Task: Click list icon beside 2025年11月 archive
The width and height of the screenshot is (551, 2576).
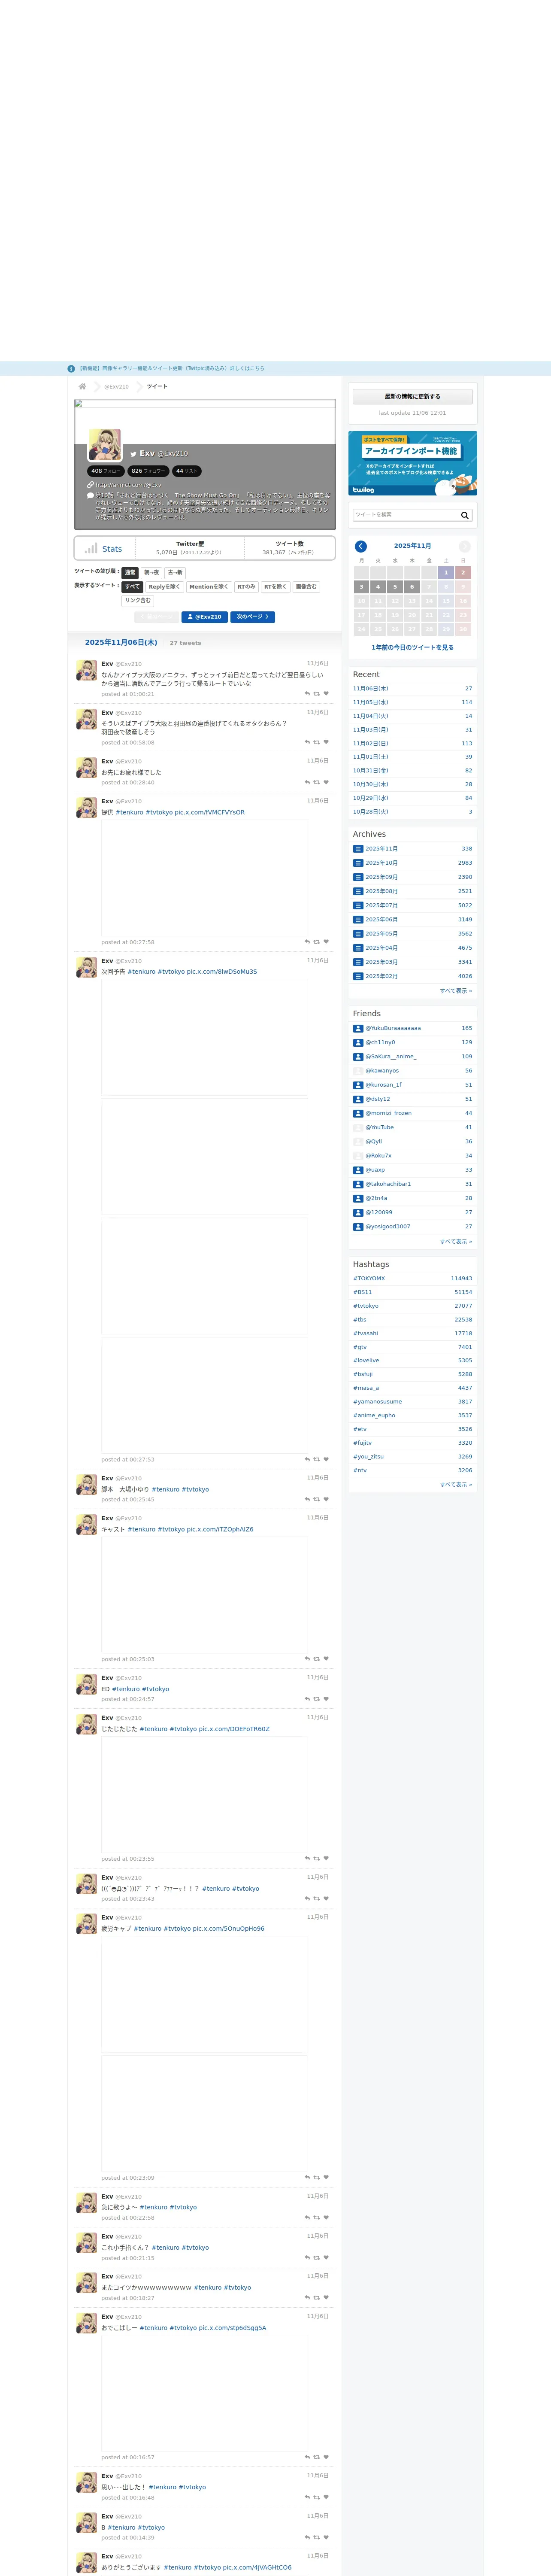Action: pyautogui.click(x=358, y=849)
